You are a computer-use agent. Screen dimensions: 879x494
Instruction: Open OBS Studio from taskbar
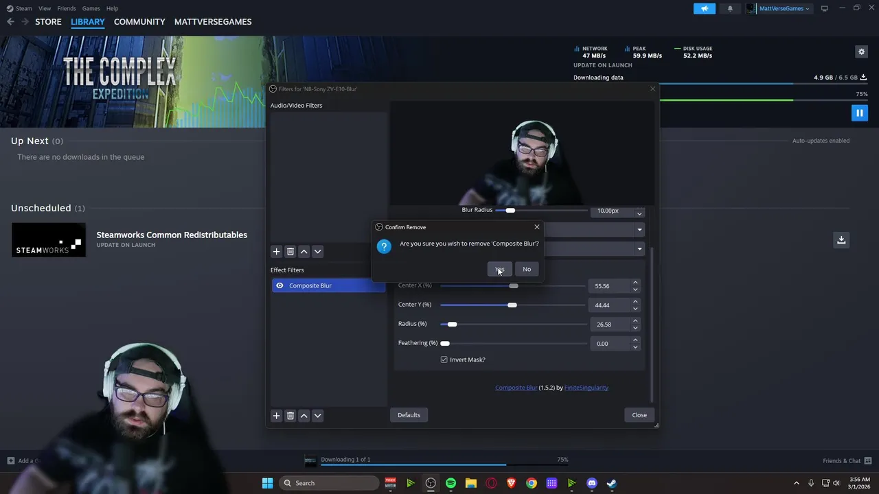click(x=431, y=483)
